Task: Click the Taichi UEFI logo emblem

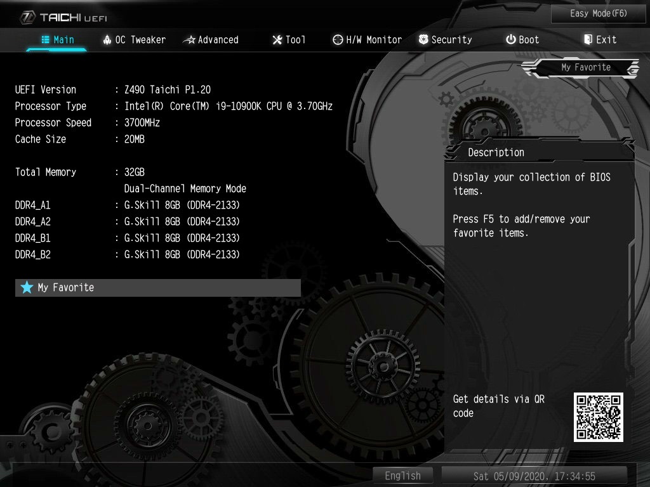Action: [x=28, y=17]
